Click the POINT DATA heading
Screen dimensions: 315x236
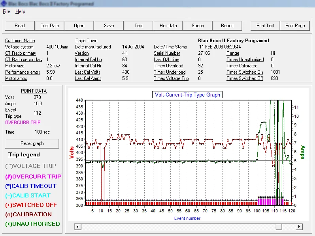pyautogui.click(x=34, y=91)
